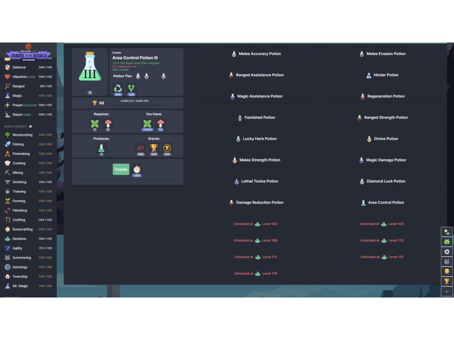Select Melee Accuracy Potion recipe
Viewport: 454px width, 340px height.
pyautogui.click(x=256, y=54)
